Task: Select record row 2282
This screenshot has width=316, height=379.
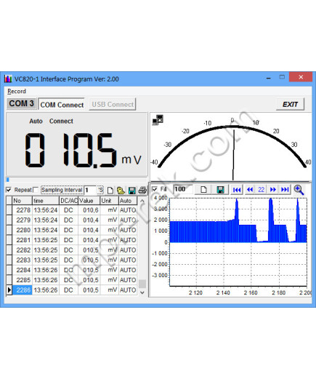Action: click(72, 250)
